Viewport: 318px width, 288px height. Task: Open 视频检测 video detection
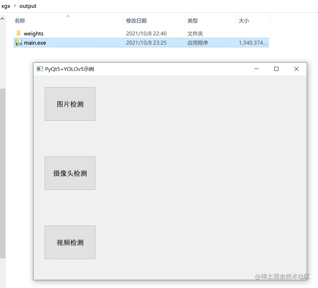pos(70,242)
